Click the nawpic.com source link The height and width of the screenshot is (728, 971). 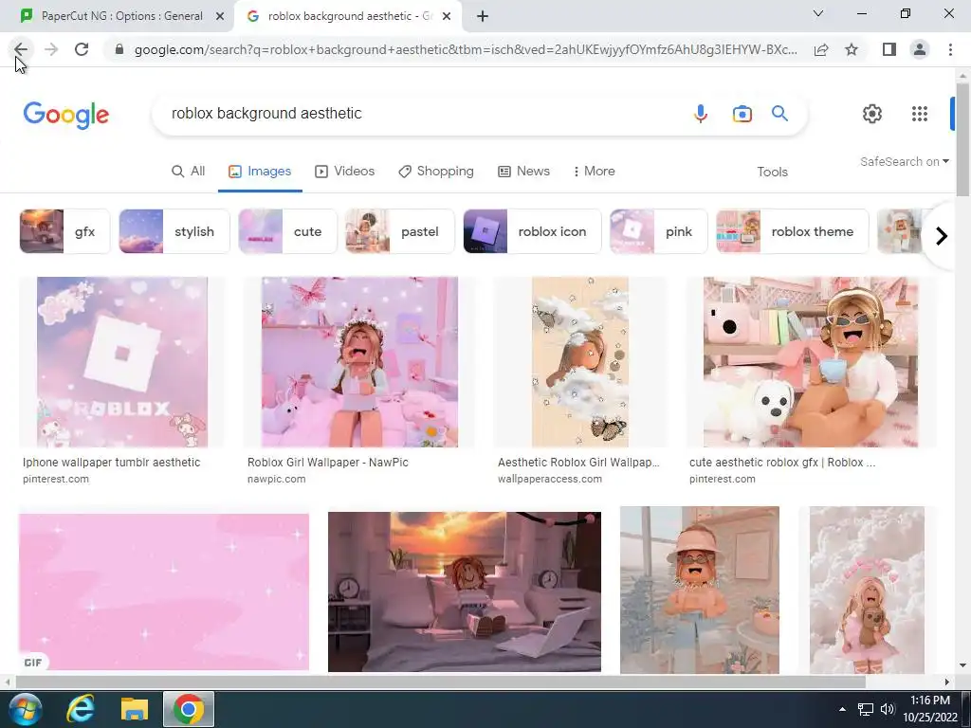tap(276, 479)
